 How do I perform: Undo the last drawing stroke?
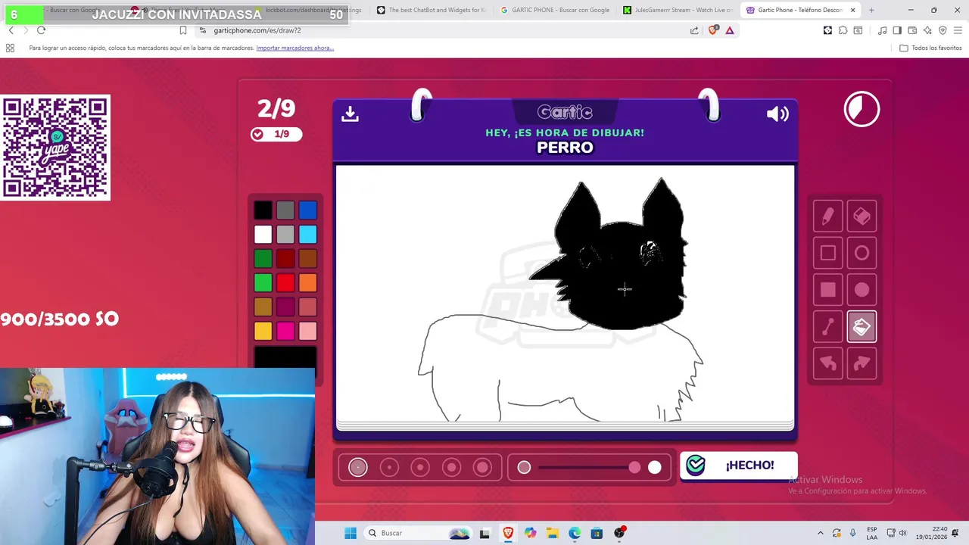point(828,363)
